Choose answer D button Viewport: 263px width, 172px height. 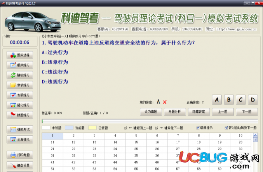click(253, 100)
